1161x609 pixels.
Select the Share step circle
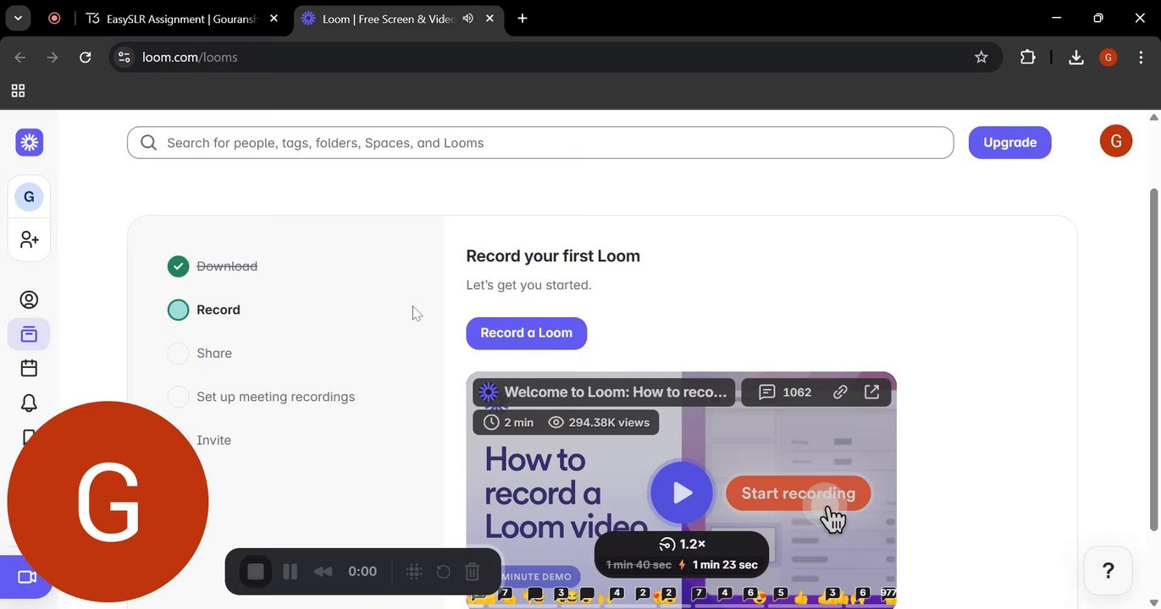click(178, 354)
